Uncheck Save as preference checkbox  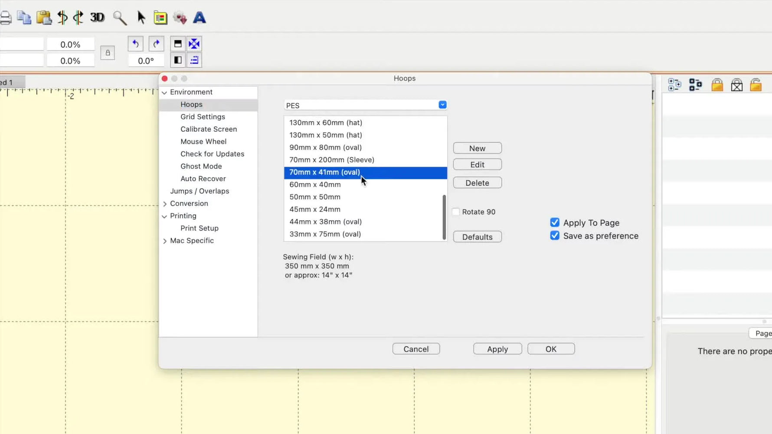[555, 235]
